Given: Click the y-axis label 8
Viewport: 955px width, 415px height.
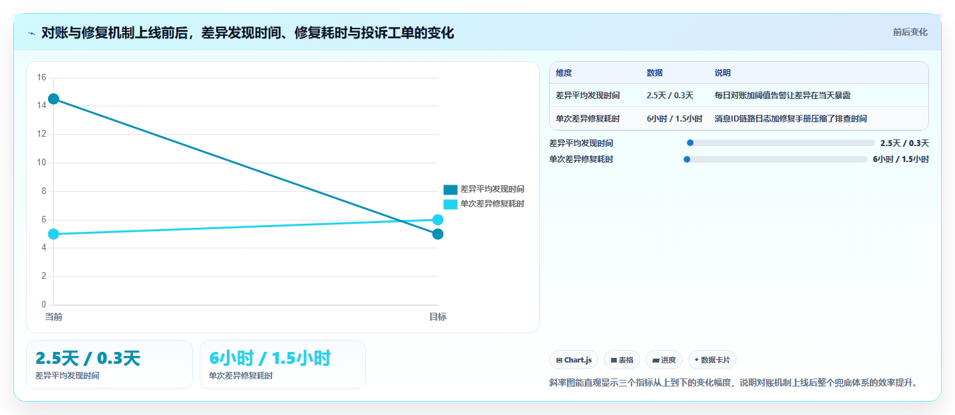Looking at the screenshot, I should 43,191.
